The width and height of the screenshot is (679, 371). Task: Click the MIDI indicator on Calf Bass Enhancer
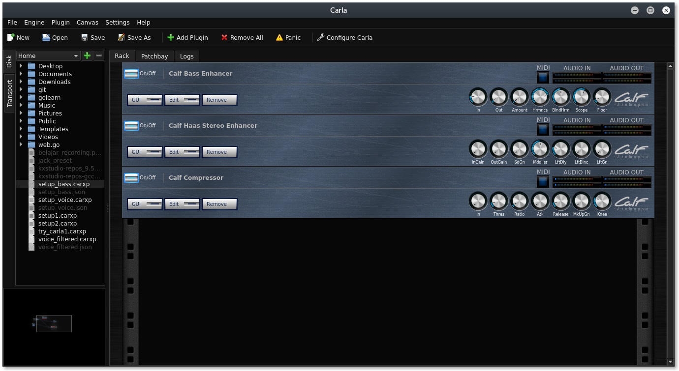coord(543,77)
